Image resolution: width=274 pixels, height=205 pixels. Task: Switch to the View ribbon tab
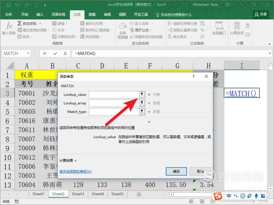[x=122, y=14]
